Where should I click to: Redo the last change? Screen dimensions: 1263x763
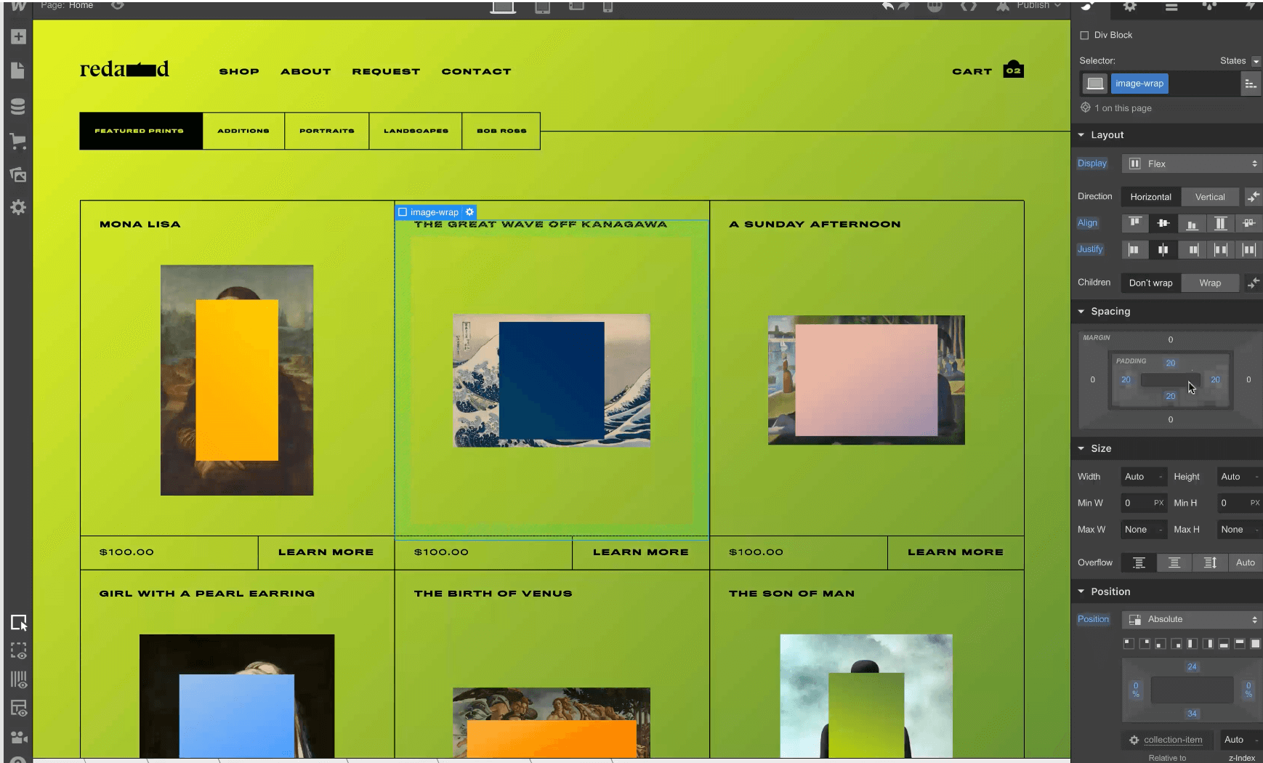click(x=904, y=6)
